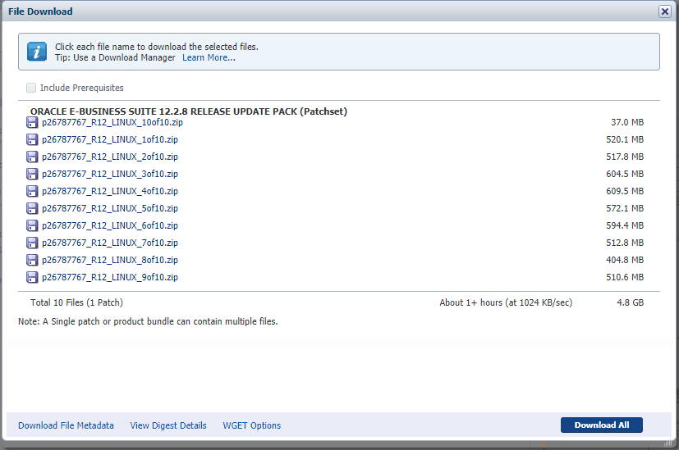Image resolution: width=679 pixels, height=450 pixels.
Task: Click the Oracle E-Business Suite patchset heading
Action: (x=189, y=111)
